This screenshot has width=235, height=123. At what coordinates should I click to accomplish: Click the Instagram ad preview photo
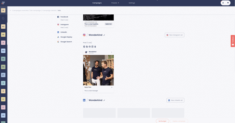pos(98,70)
